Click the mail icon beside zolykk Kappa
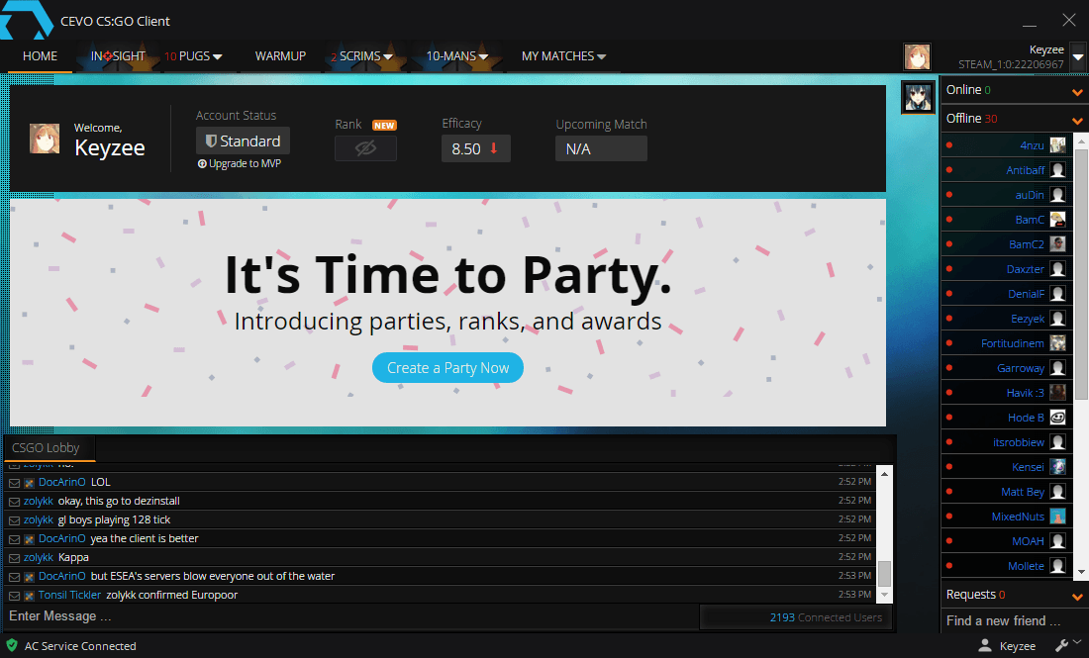This screenshot has height=658, width=1089. click(x=14, y=558)
